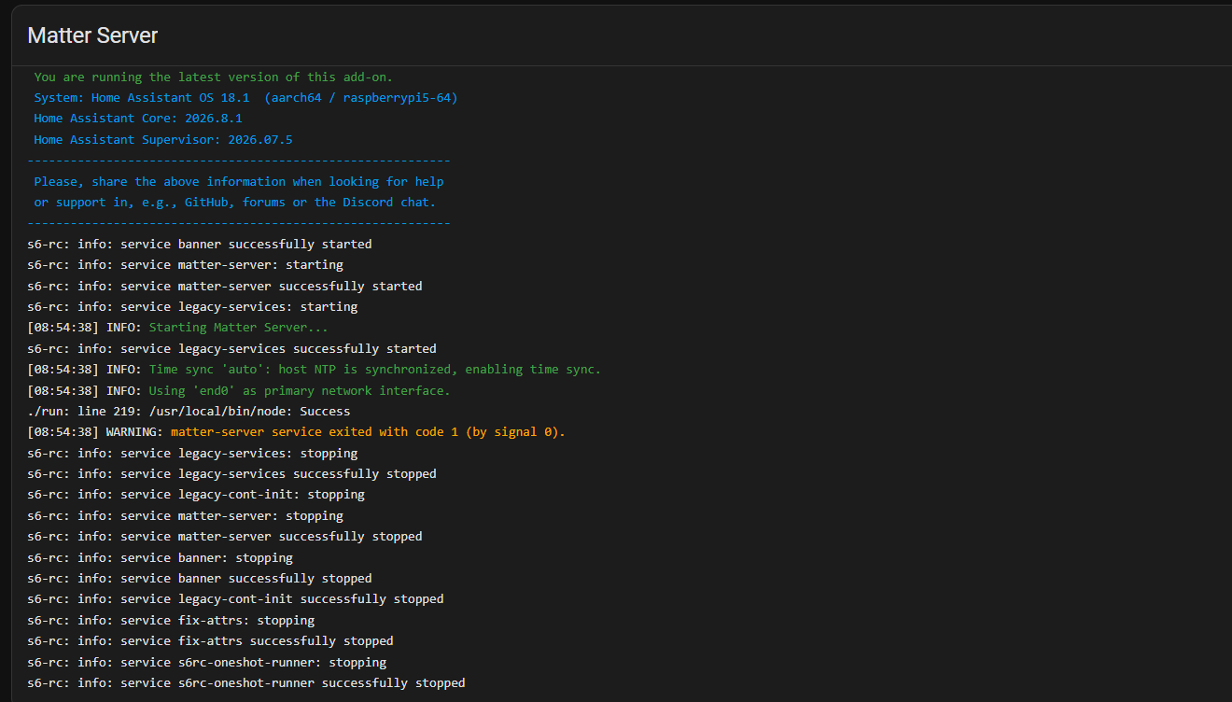
Task: Select the "service legacy-services: stopping" log line
Action: tap(192, 453)
